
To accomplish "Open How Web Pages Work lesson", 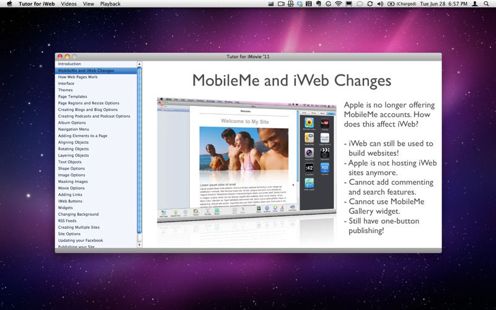I will [x=96, y=77].
